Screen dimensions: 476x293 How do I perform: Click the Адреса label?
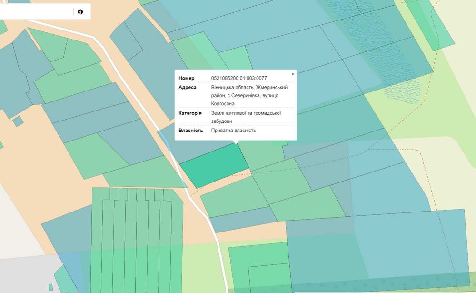click(187, 87)
